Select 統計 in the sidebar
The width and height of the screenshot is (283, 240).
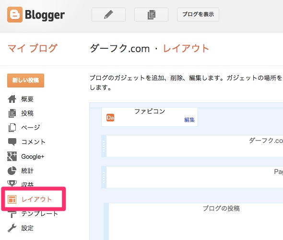pyautogui.click(x=27, y=171)
